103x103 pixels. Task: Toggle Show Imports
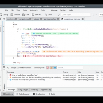point(39,68)
